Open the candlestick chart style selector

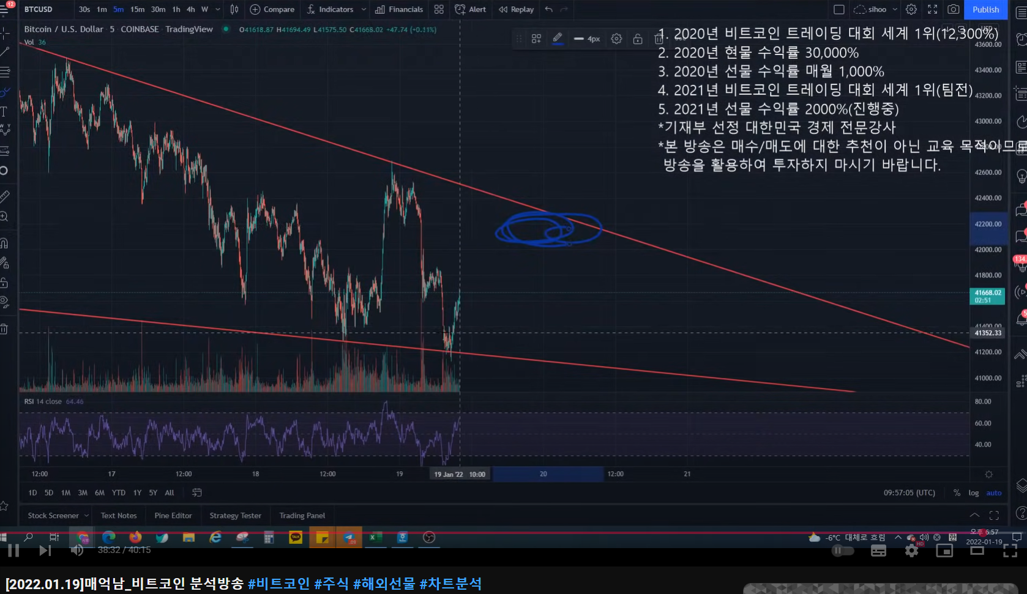click(234, 9)
